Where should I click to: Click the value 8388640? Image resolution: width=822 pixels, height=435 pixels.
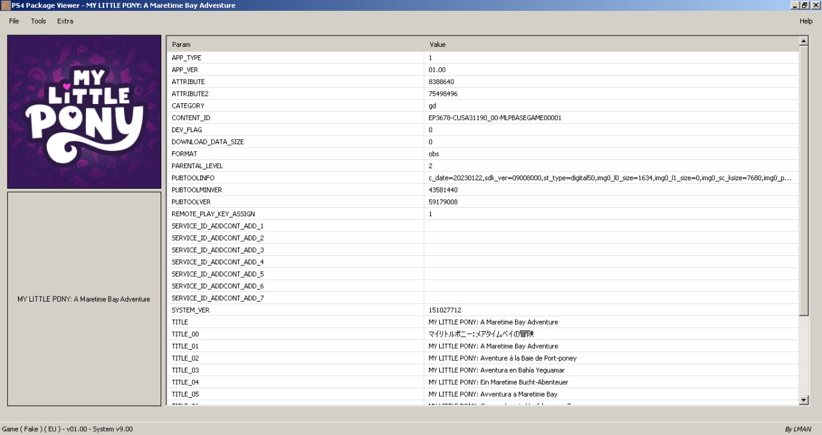tap(441, 82)
